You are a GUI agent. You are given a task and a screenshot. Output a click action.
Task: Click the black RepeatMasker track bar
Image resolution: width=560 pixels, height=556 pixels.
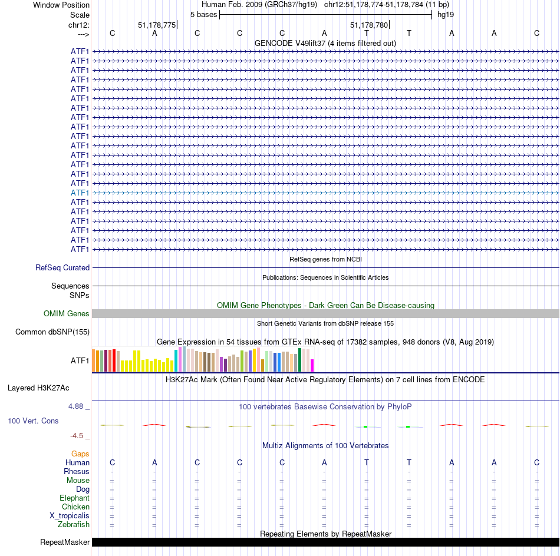tap(325, 542)
